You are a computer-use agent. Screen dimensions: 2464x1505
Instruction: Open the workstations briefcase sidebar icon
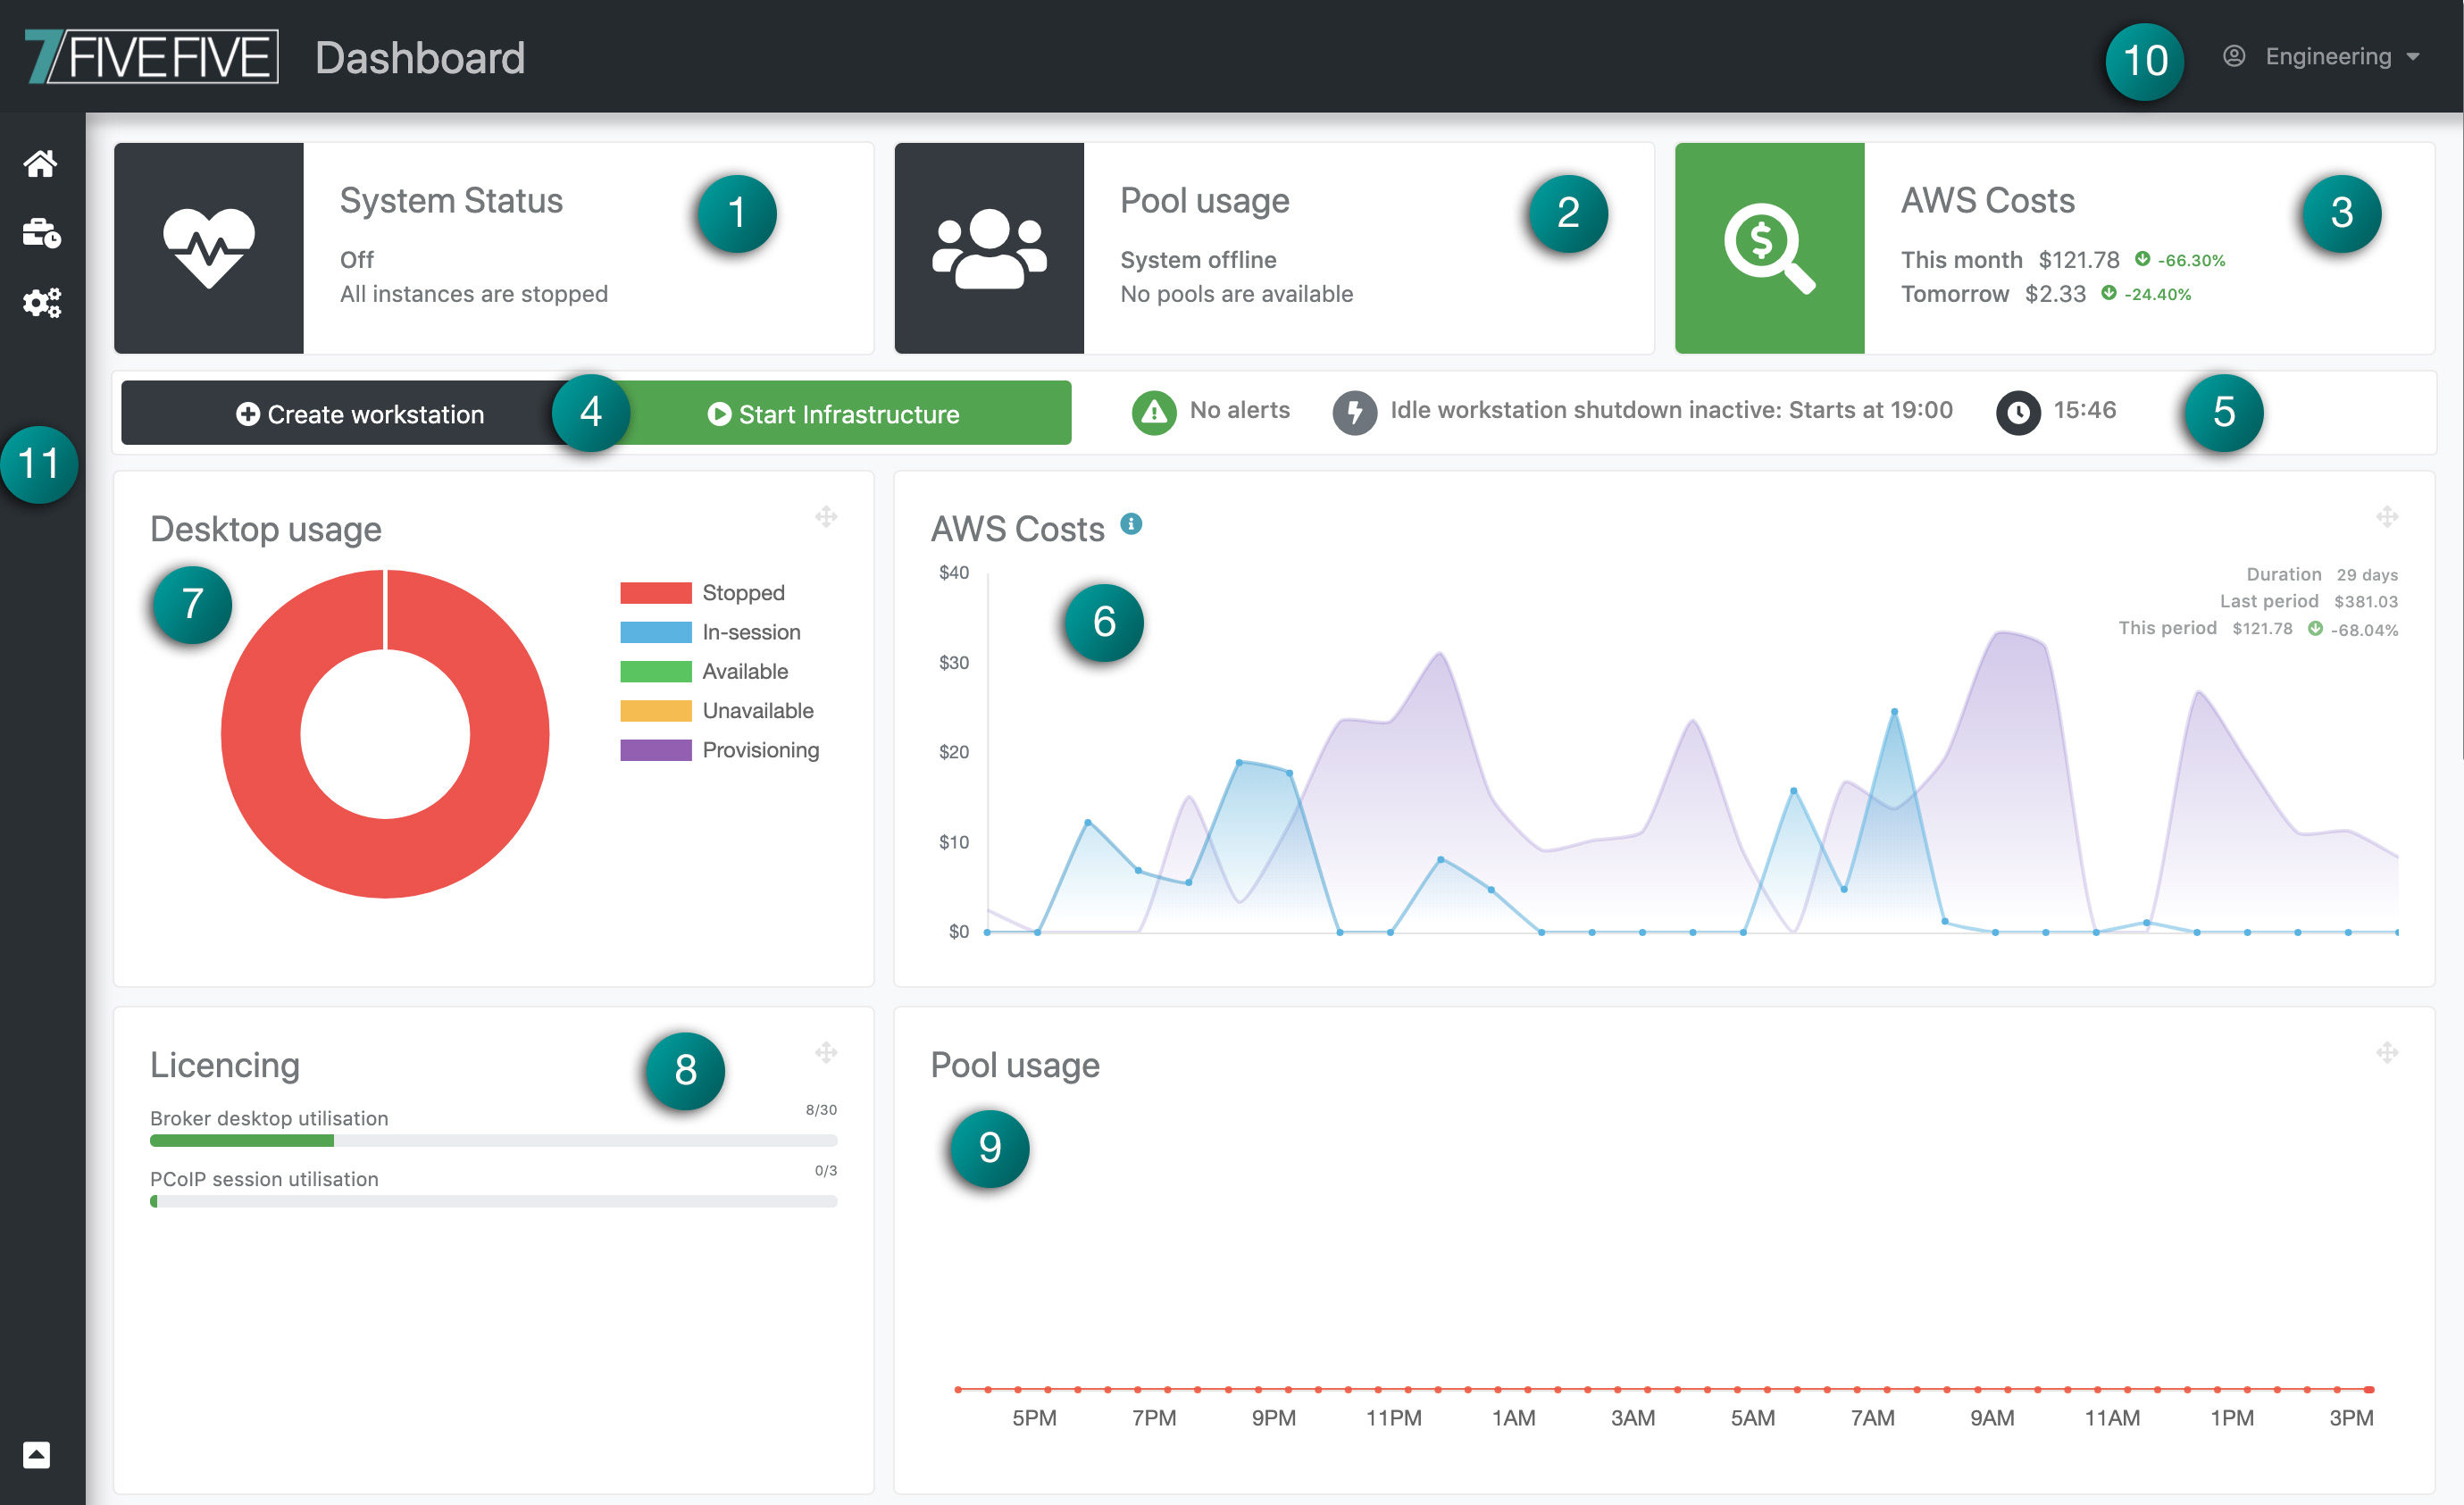[41, 233]
